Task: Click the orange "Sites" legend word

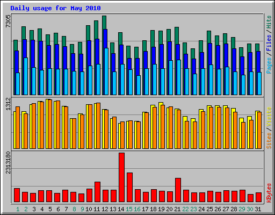Action: pos(269,141)
